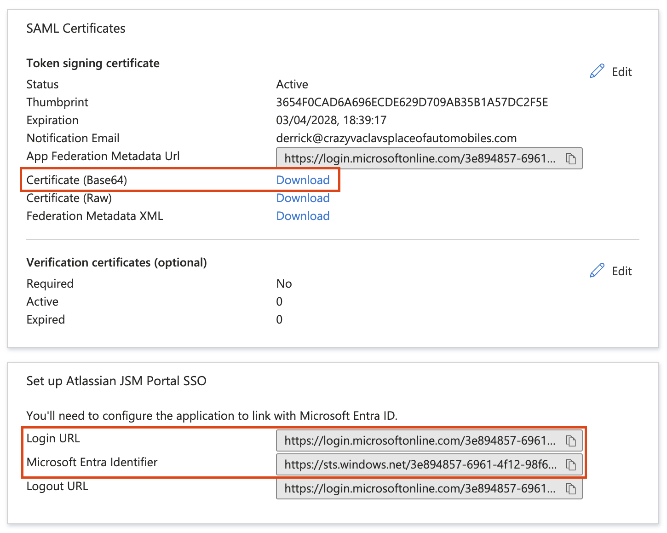
Task: Click the notification email derrick@crazyvaclavsplaceofautomobiles.com
Action: tap(396, 138)
